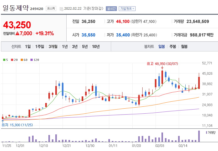
Task: Click the current price 43,250
Action: (x=17, y=25)
